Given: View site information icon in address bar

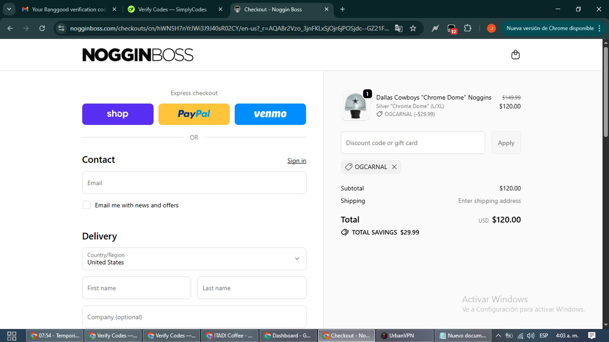Looking at the screenshot, I should (x=61, y=28).
